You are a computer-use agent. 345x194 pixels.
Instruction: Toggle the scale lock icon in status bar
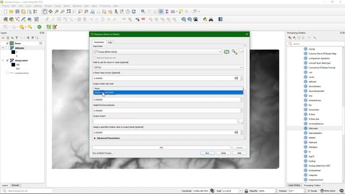[x=246, y=191]
